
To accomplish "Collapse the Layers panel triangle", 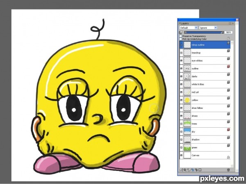I will pyautogui.click(x=180, y=23).
